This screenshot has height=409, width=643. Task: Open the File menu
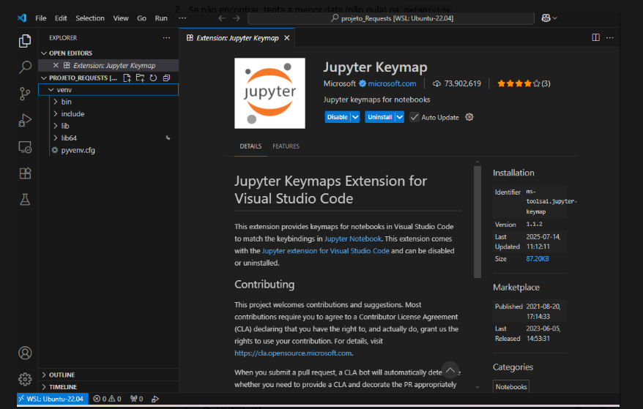pyautogui.click(x=40, y=18)
